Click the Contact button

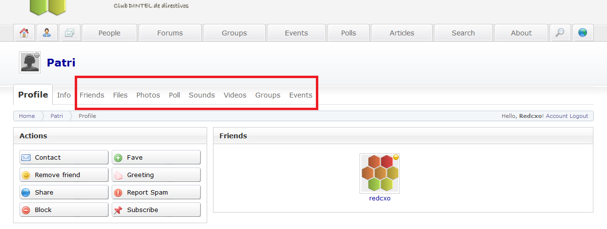tap(64, 157)
